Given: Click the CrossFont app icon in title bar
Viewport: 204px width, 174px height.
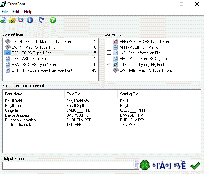Looking at the screenshot, I should point(3,4).
